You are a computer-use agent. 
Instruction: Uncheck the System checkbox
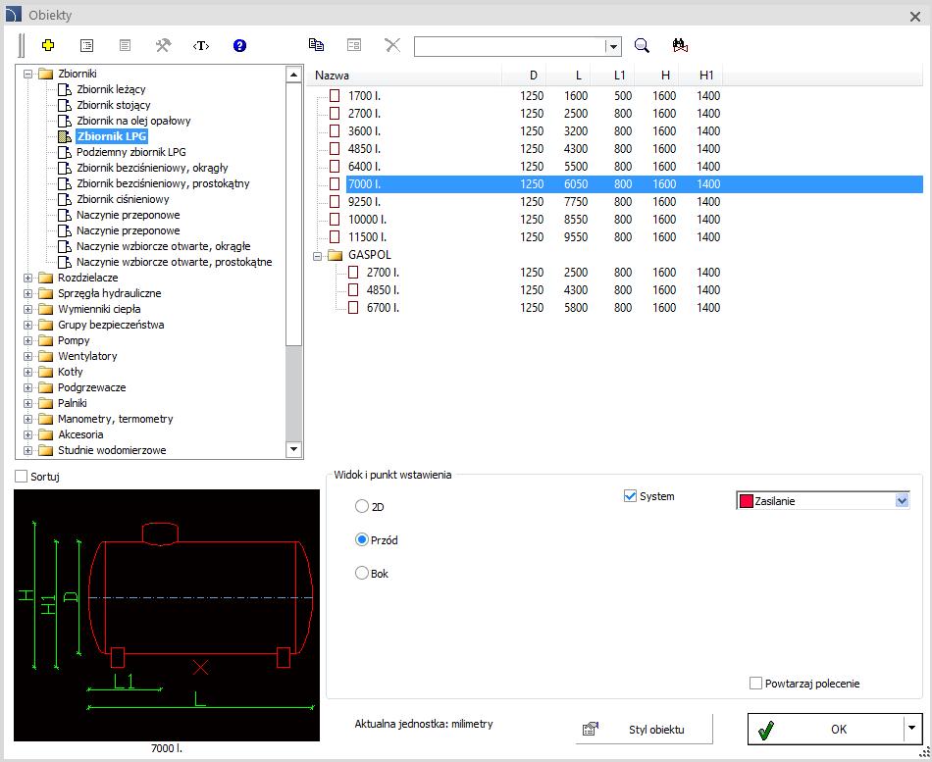[x=631, y=495]
